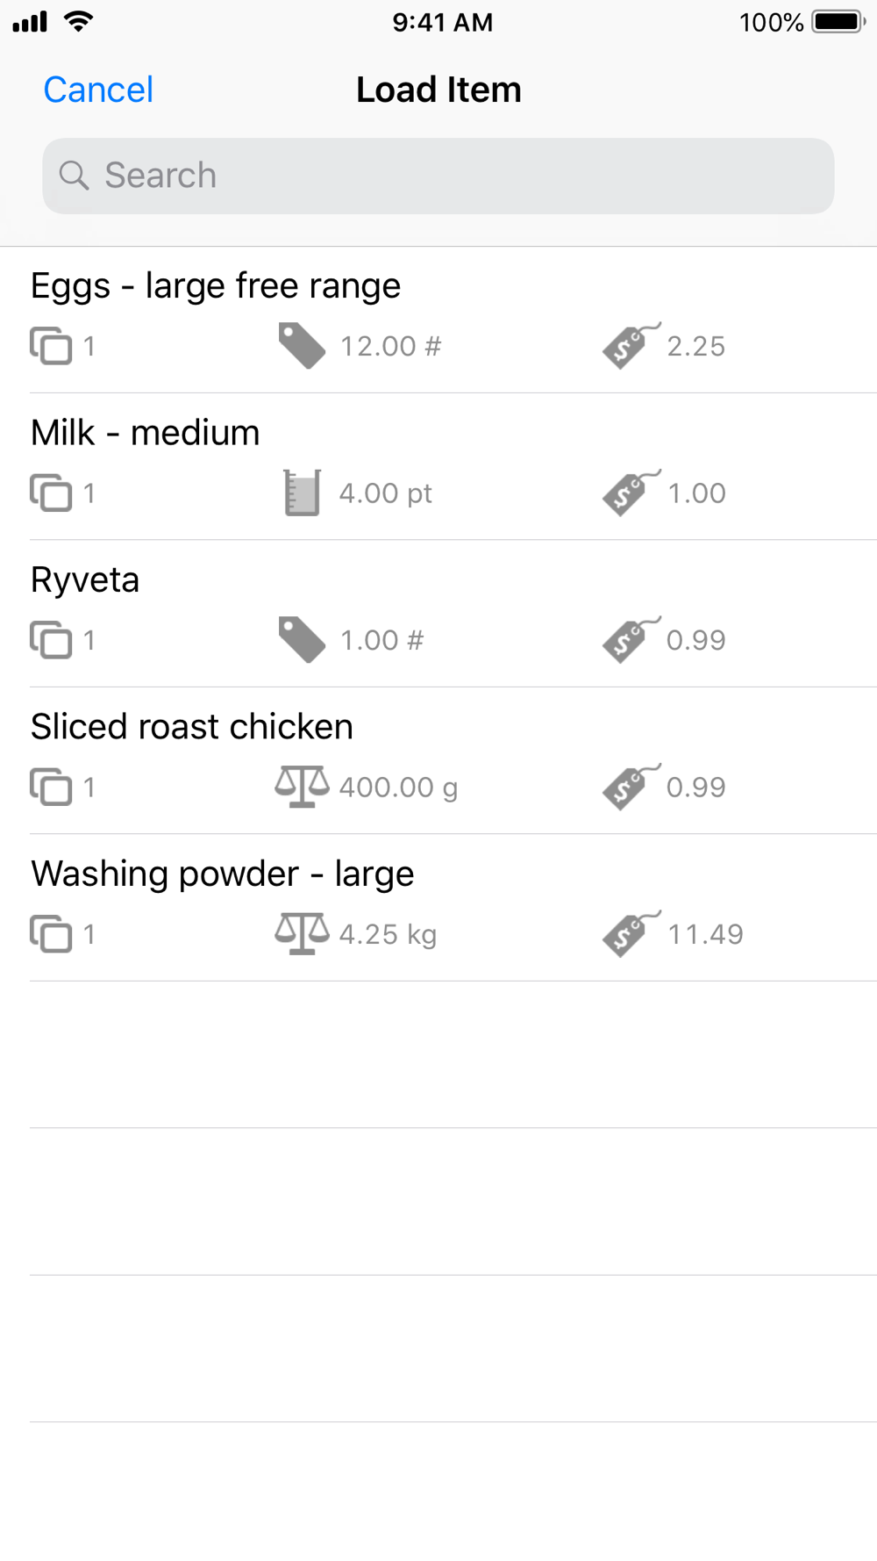Cancel loading an item
Image resolution: width=877 pixels, height=1561 pixels.
98,90
